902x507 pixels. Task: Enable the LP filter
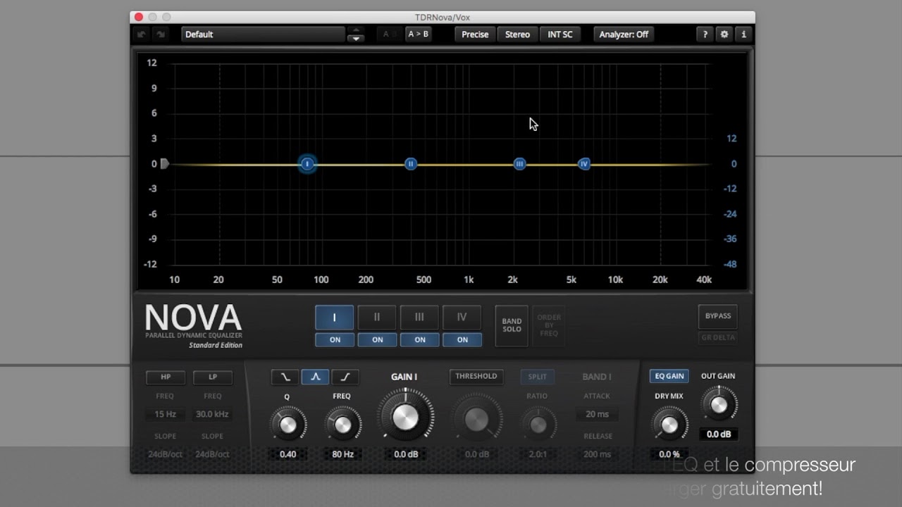click(213, 377)
